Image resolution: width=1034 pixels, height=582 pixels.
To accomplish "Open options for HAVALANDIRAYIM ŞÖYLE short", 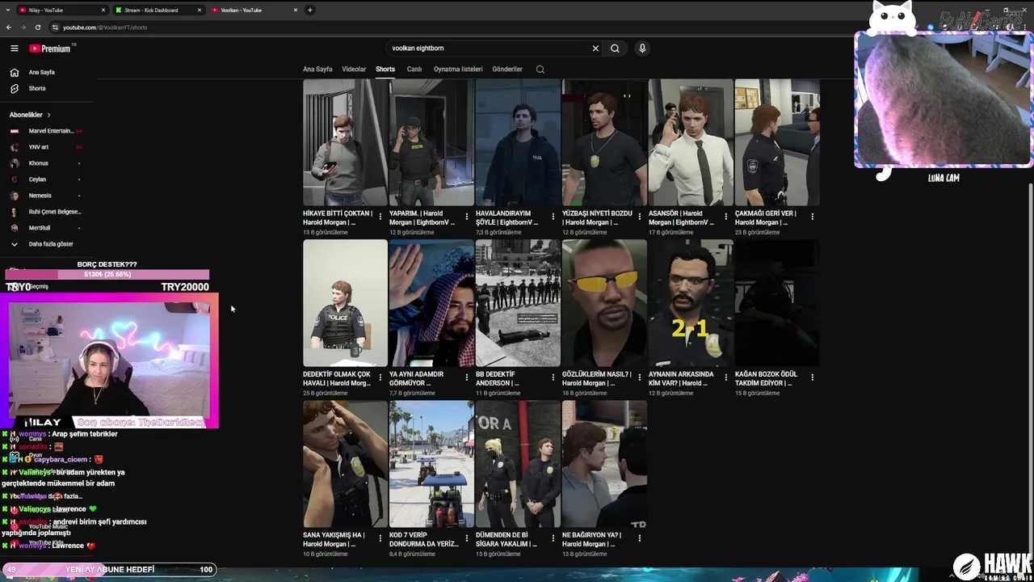I will point(553,217).
